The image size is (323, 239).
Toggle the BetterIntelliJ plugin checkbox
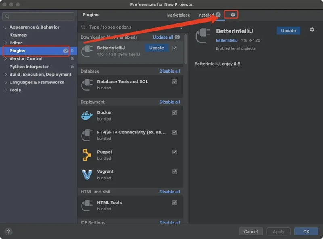tap(174, 48)
